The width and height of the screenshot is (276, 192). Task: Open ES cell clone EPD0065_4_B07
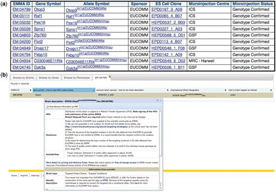[x=167, y=16]
